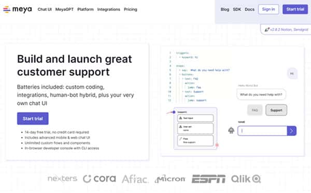Click the Sign in button
The width and height of the screenshot is (311, 193).
coord(268,9)
